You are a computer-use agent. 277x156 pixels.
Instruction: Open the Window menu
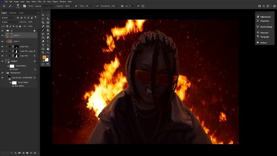tap(63, 2)
